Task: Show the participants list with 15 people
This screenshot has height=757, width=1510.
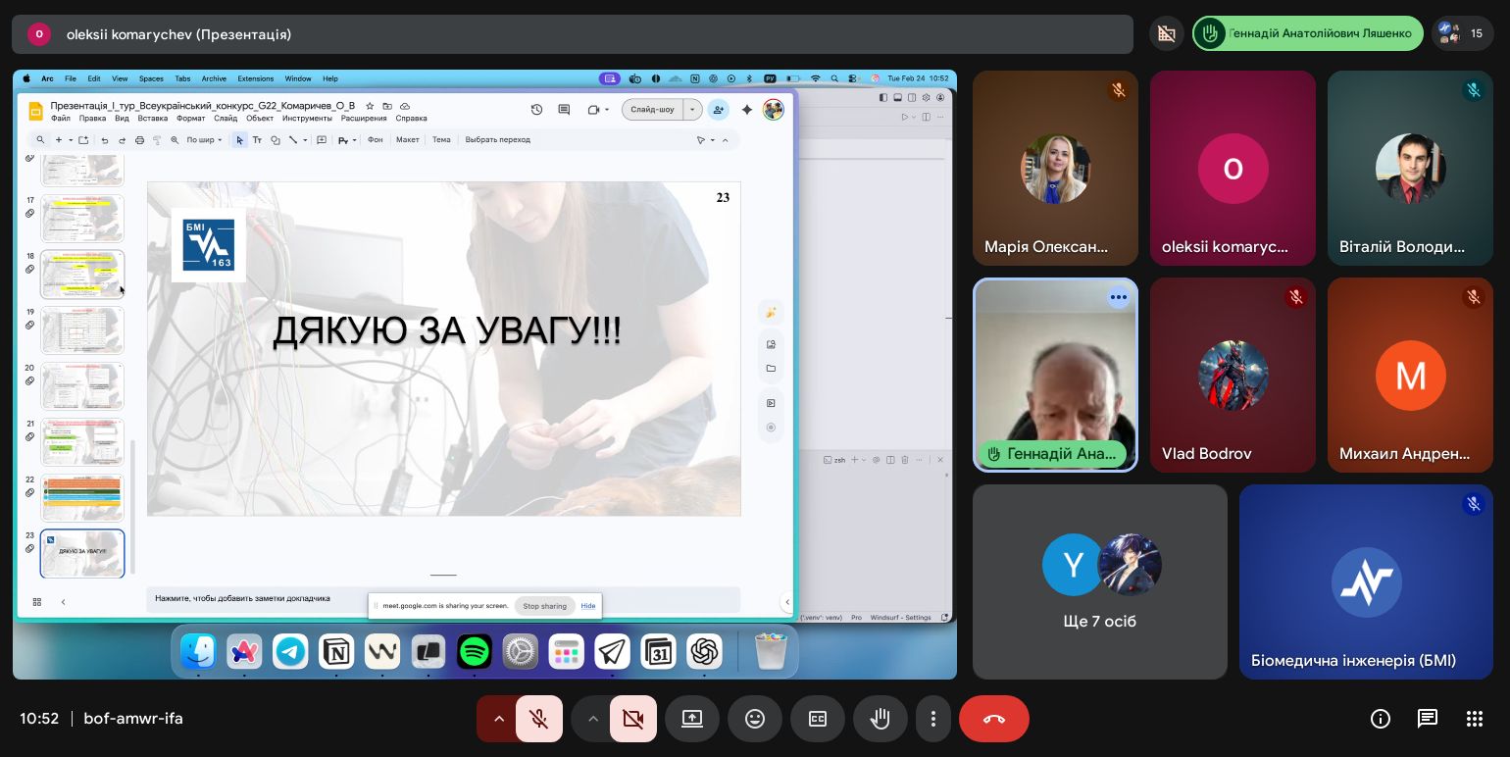Action: click(x=1462, y=33)
